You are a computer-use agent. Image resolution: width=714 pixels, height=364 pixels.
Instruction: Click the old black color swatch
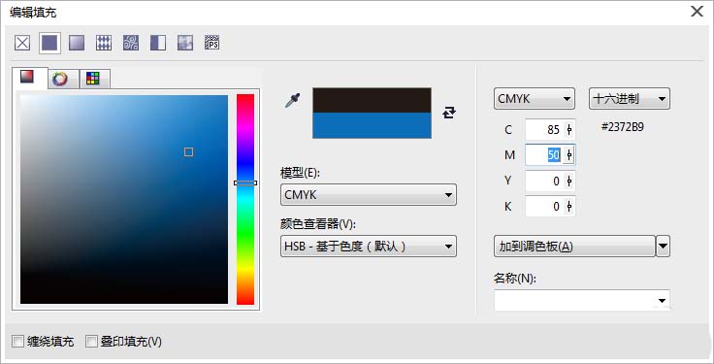(x=372, y=100)
